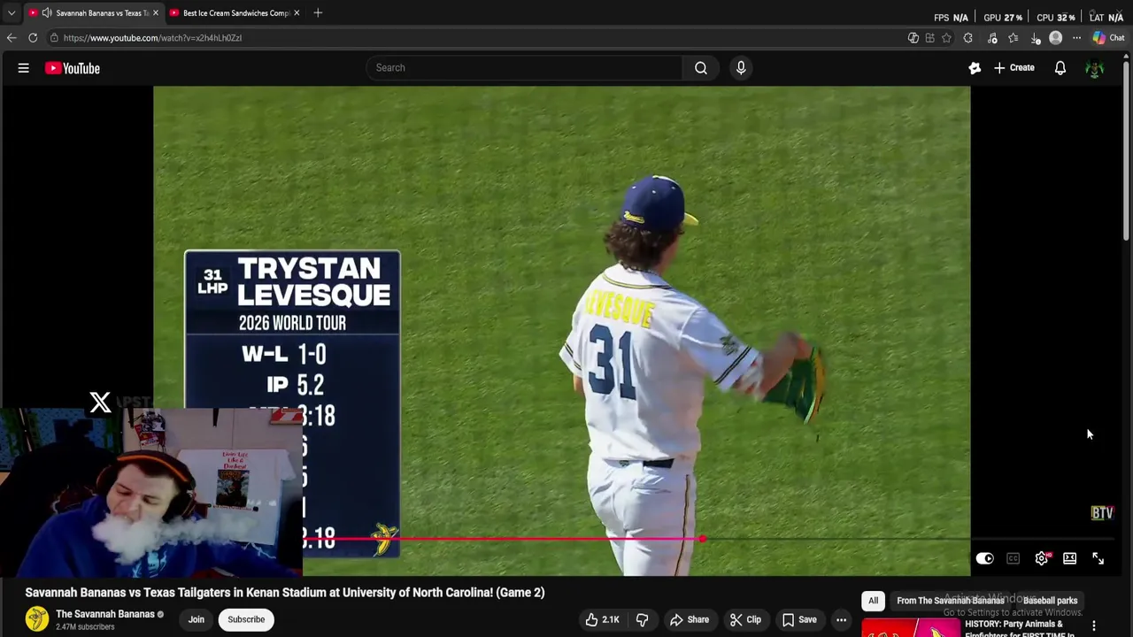Close the Best Ice Cream Sandwiches tab

[x=297, y=13]
